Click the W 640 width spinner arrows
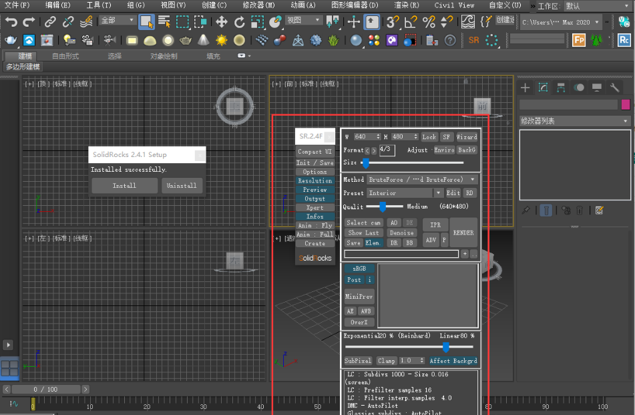The image size is (635, 415). (378, 137)
